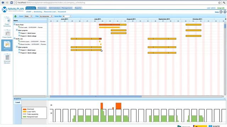Bookmark the page with the star icon
The height and width of the screenshot is (127, 227).
[219, 2]
